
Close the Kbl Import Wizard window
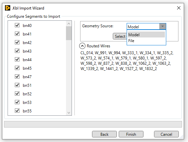tap(179, 8)
